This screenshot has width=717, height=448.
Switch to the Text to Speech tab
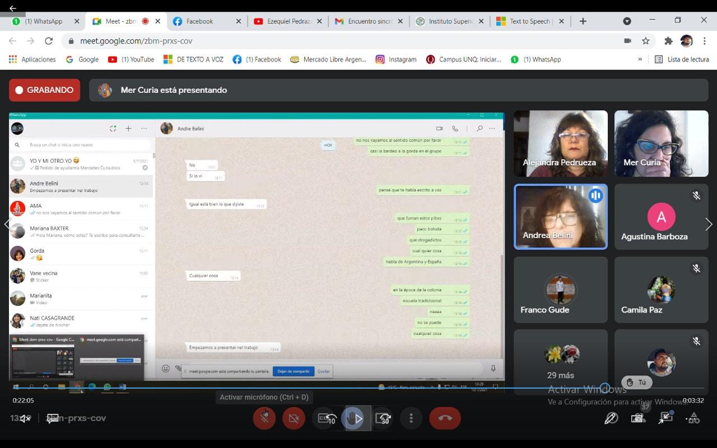[x=529, y=21]
